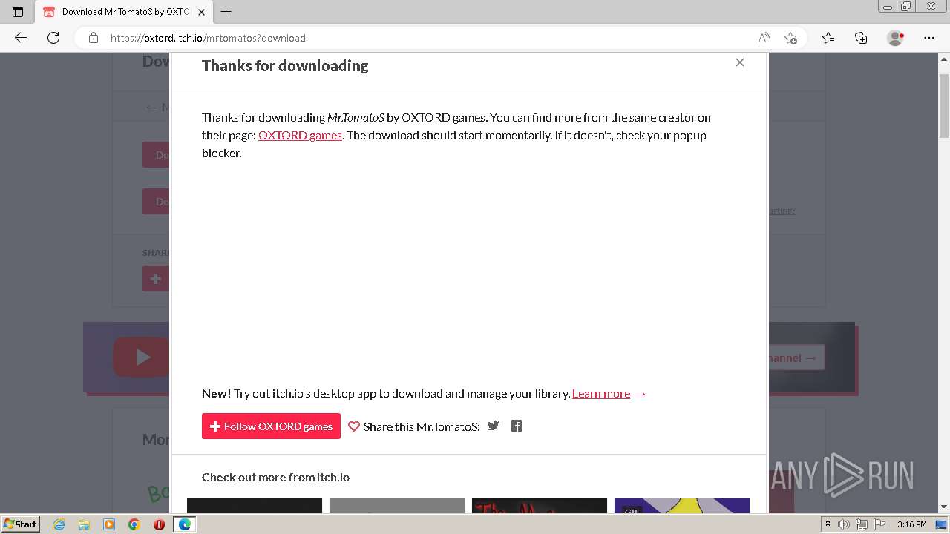Viewport: 950px width, 534px height.
Task: Open Read aloud in address bar
Action: [x=764, y=38]
